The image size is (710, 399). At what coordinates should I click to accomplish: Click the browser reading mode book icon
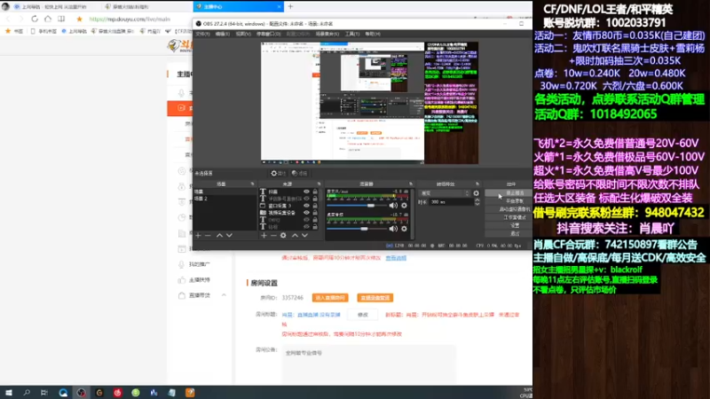tap(61, 19)
